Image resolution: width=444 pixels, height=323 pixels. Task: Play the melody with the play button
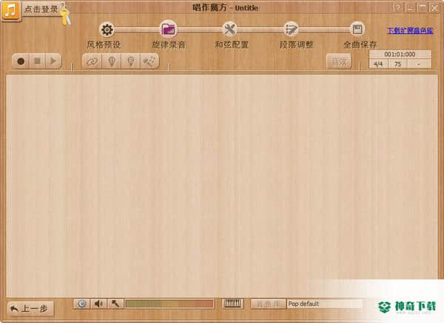(53, 61)
